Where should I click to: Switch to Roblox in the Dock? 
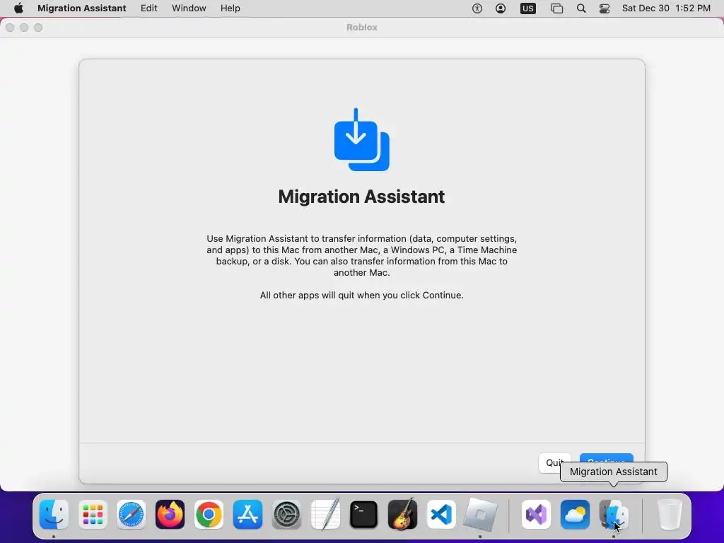[x=480, y=515]
